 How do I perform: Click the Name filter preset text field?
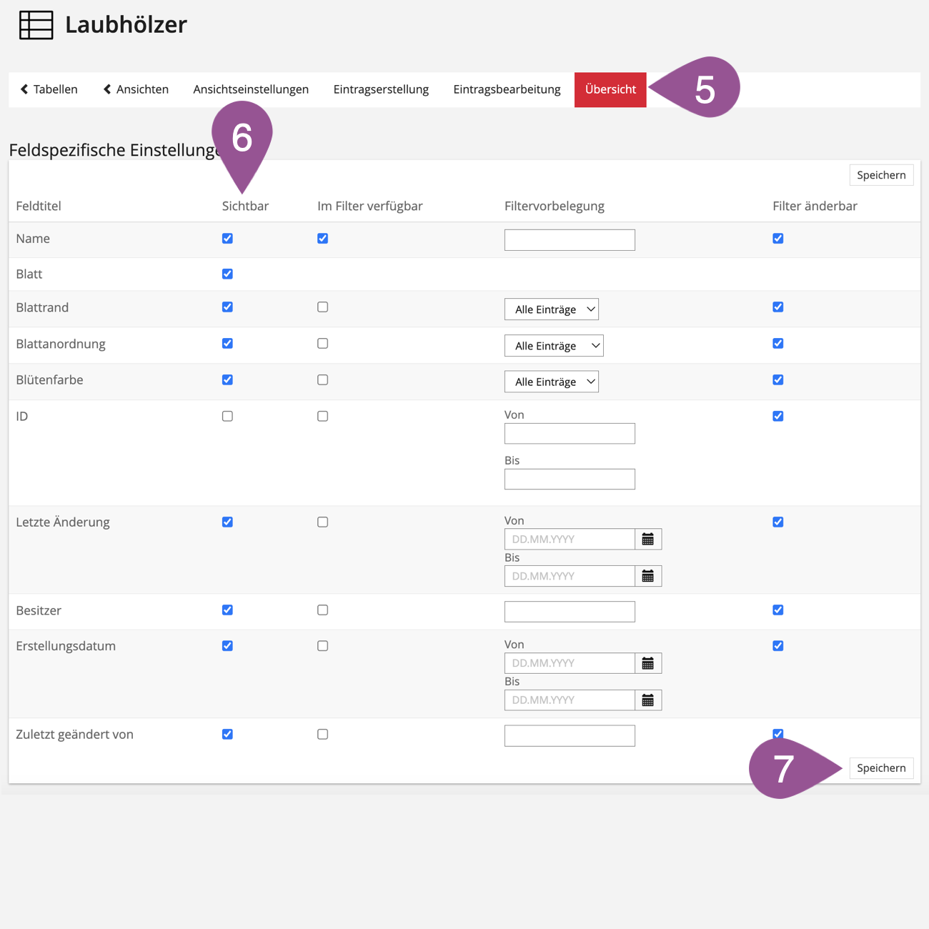coord(570,240)
